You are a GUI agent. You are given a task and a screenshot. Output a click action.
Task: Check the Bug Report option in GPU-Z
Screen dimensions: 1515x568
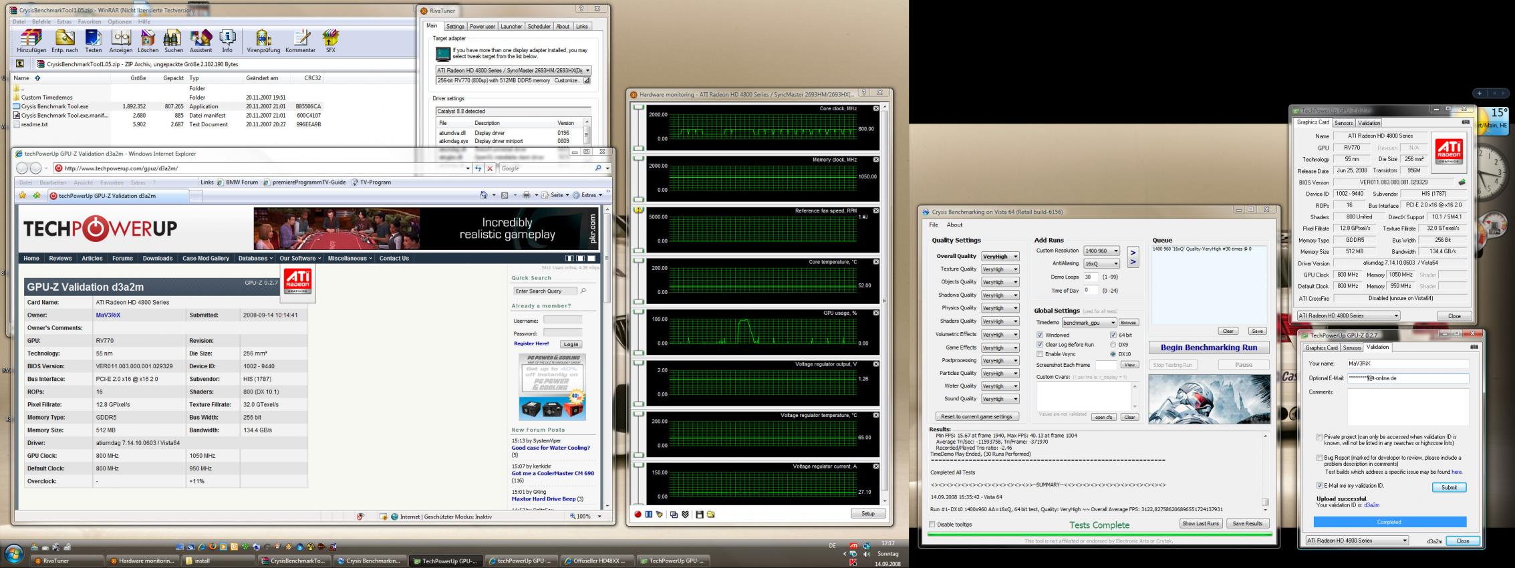[1320, 458]
